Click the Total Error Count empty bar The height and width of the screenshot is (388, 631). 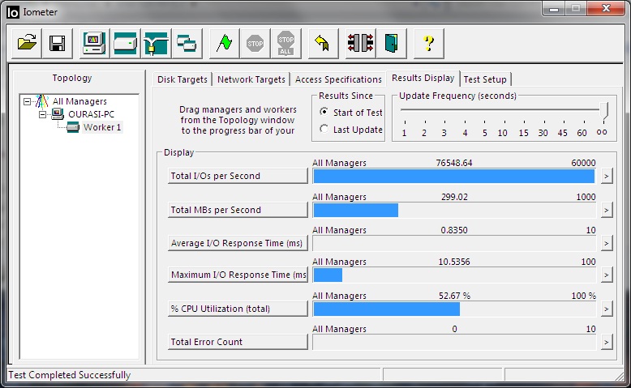(x=454, y=342)
